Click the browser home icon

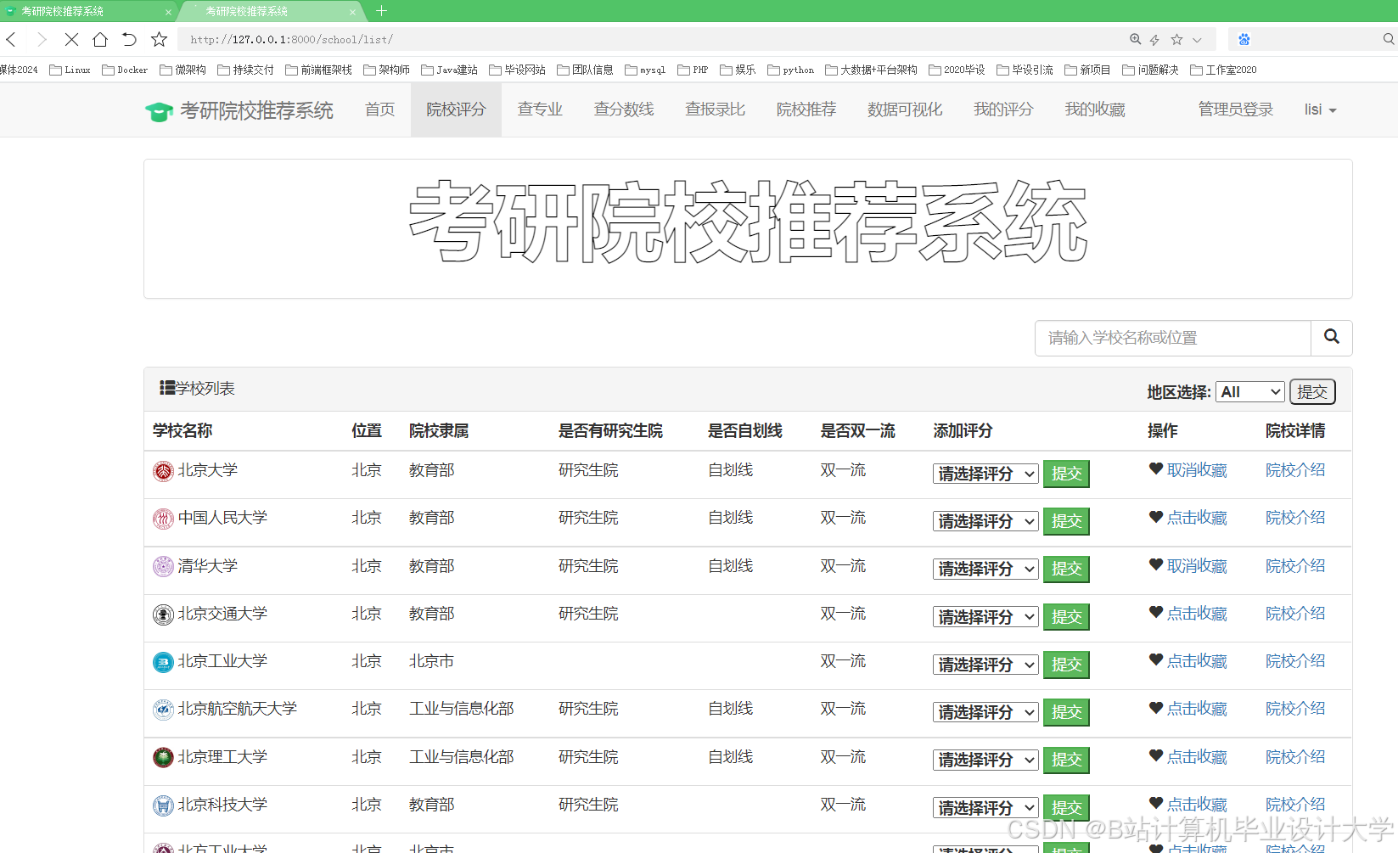100,39
